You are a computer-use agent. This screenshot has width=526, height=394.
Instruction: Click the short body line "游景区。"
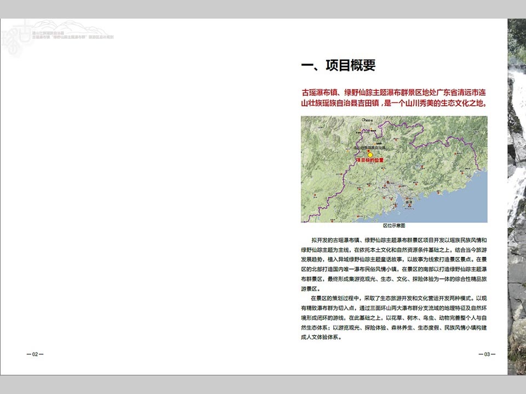311,288
